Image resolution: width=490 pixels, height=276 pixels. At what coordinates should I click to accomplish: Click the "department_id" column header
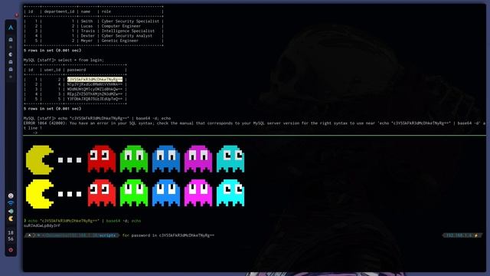point(60,11)
